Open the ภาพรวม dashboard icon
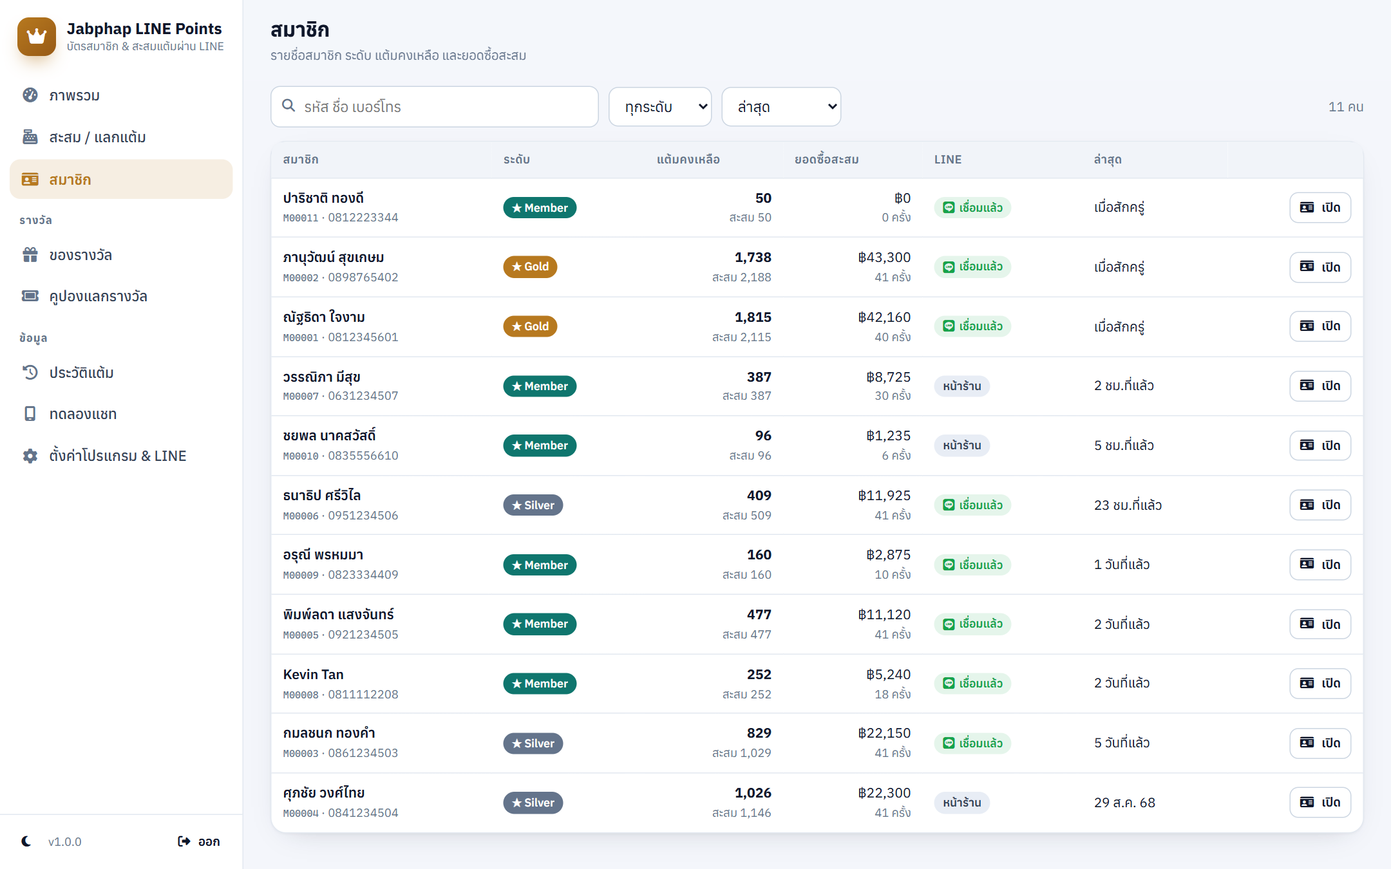This screenshot has height=869, width=1391. click(x=30, y=95)
